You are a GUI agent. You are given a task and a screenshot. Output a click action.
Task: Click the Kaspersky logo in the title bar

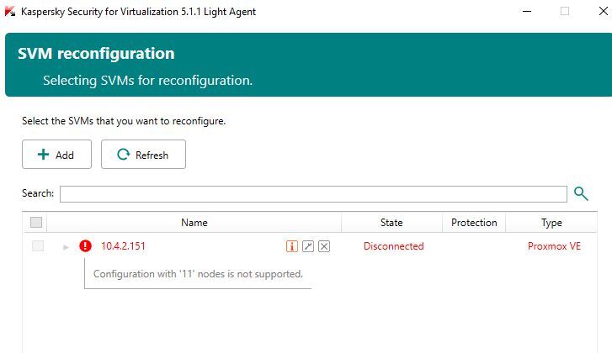pos(10,12)
